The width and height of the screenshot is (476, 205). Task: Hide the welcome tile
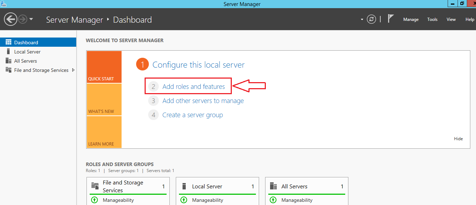click(458, 139)
